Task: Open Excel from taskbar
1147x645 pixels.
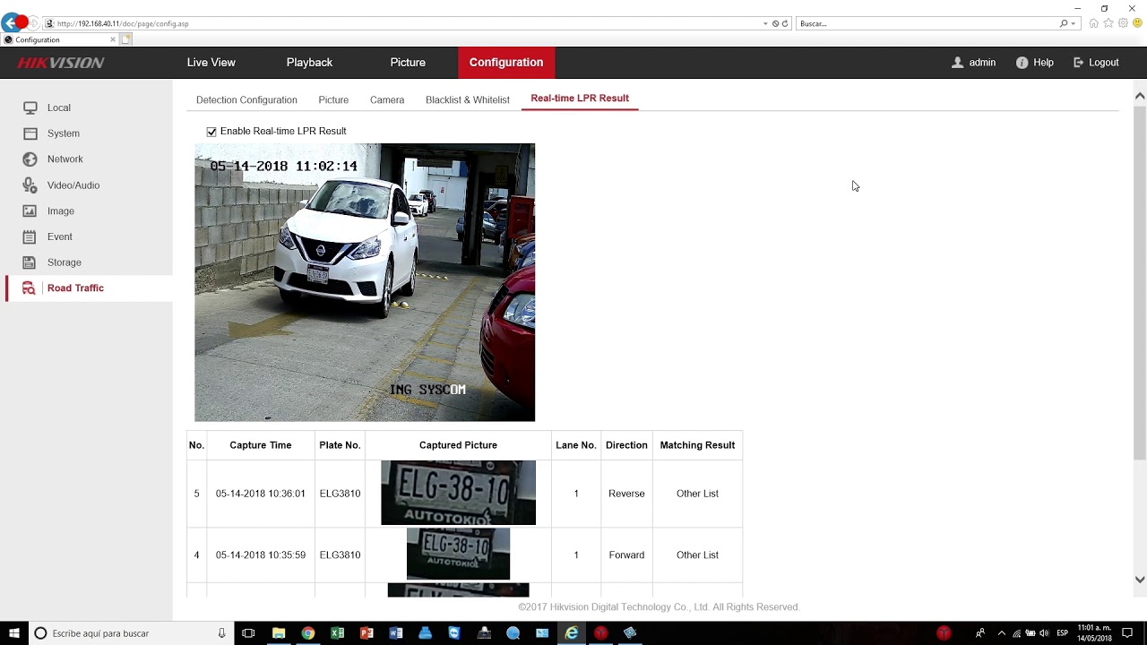Action: click(337, 633)
